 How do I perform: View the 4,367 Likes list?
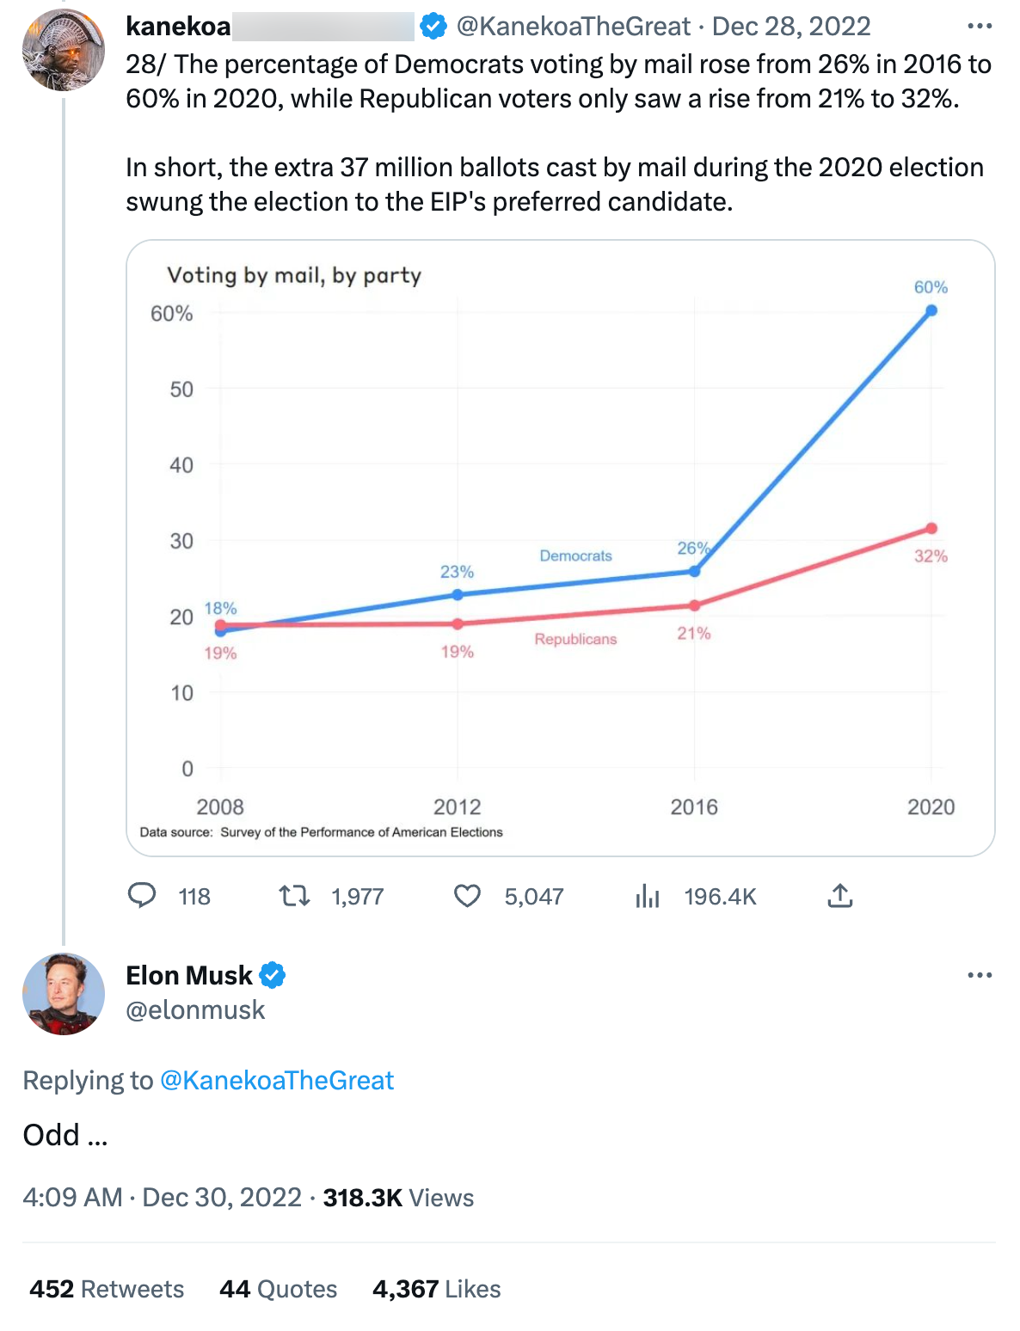tap(436, 1289)
